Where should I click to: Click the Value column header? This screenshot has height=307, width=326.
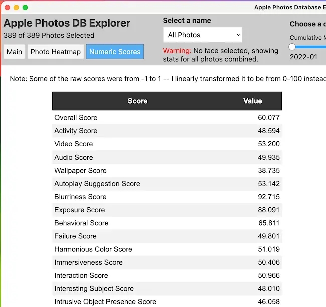coord(253,101)
